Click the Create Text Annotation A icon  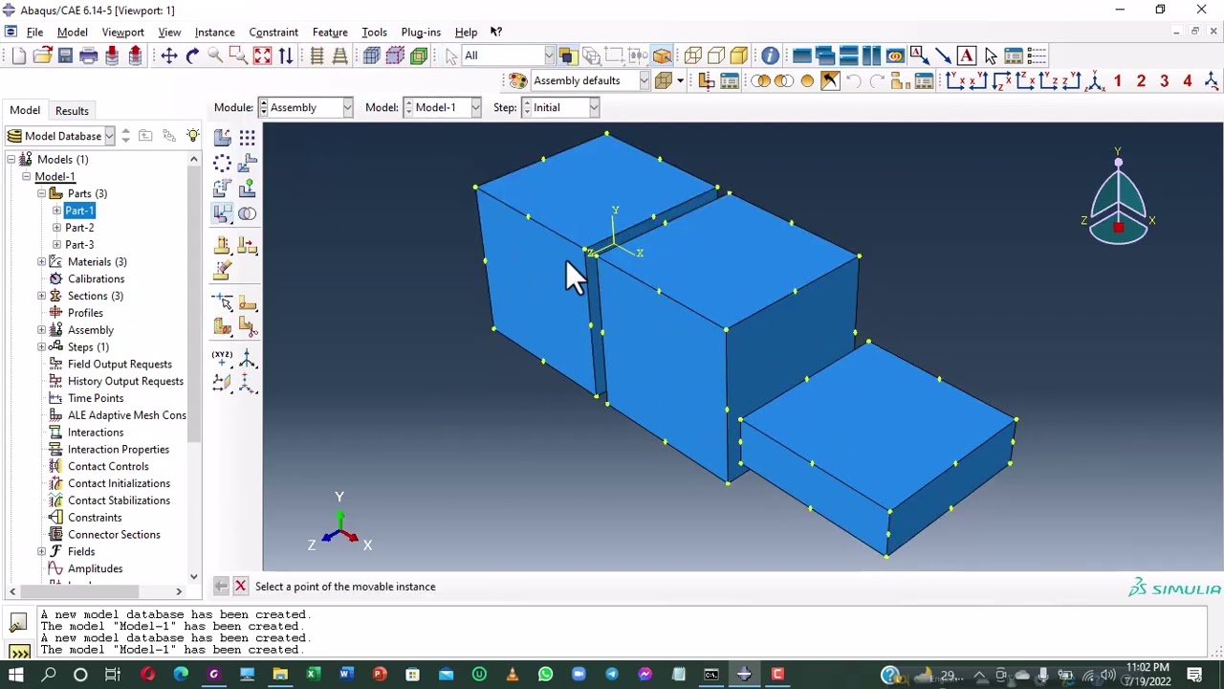pos(967,56)
